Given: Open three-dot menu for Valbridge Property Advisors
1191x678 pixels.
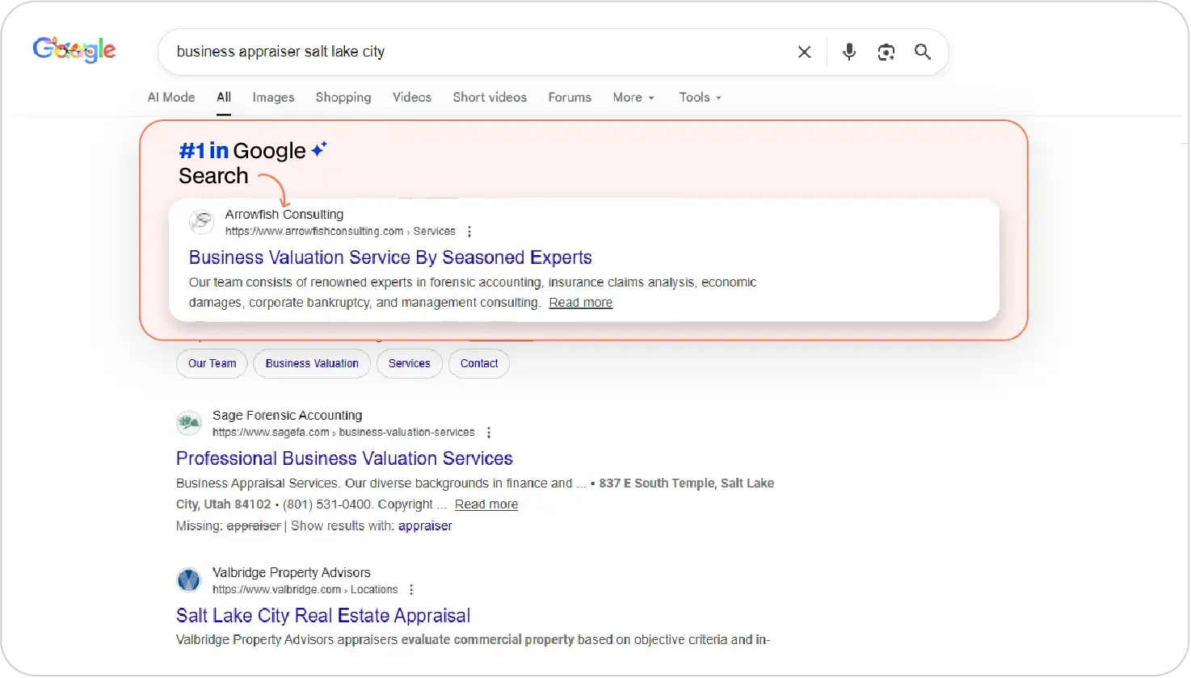Looking at the screenshot, I should (411, 590).
